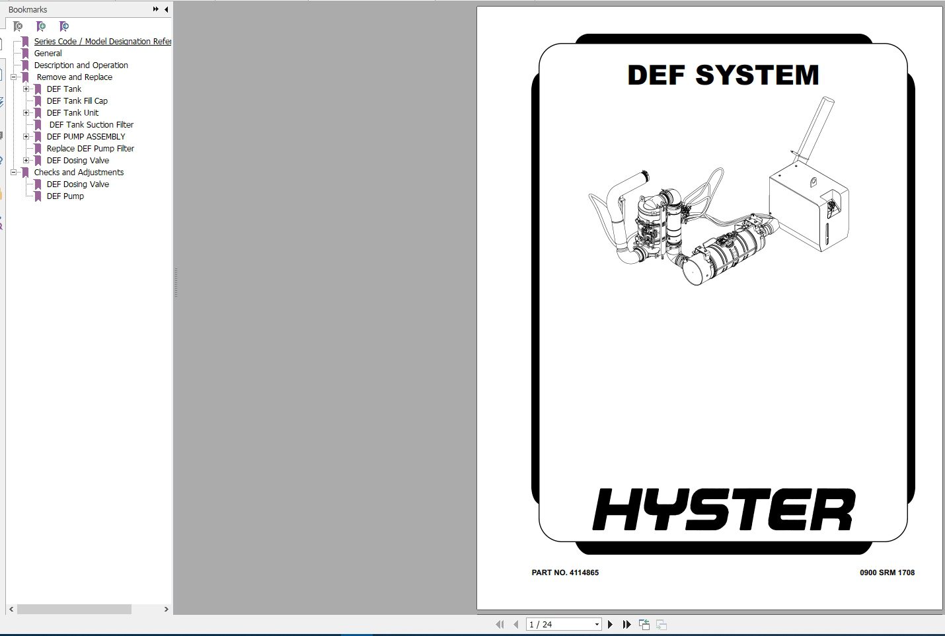This screenshot has width=945, height=636.
Task: Click the add new bookmark icon
Action: coord(41,26)
